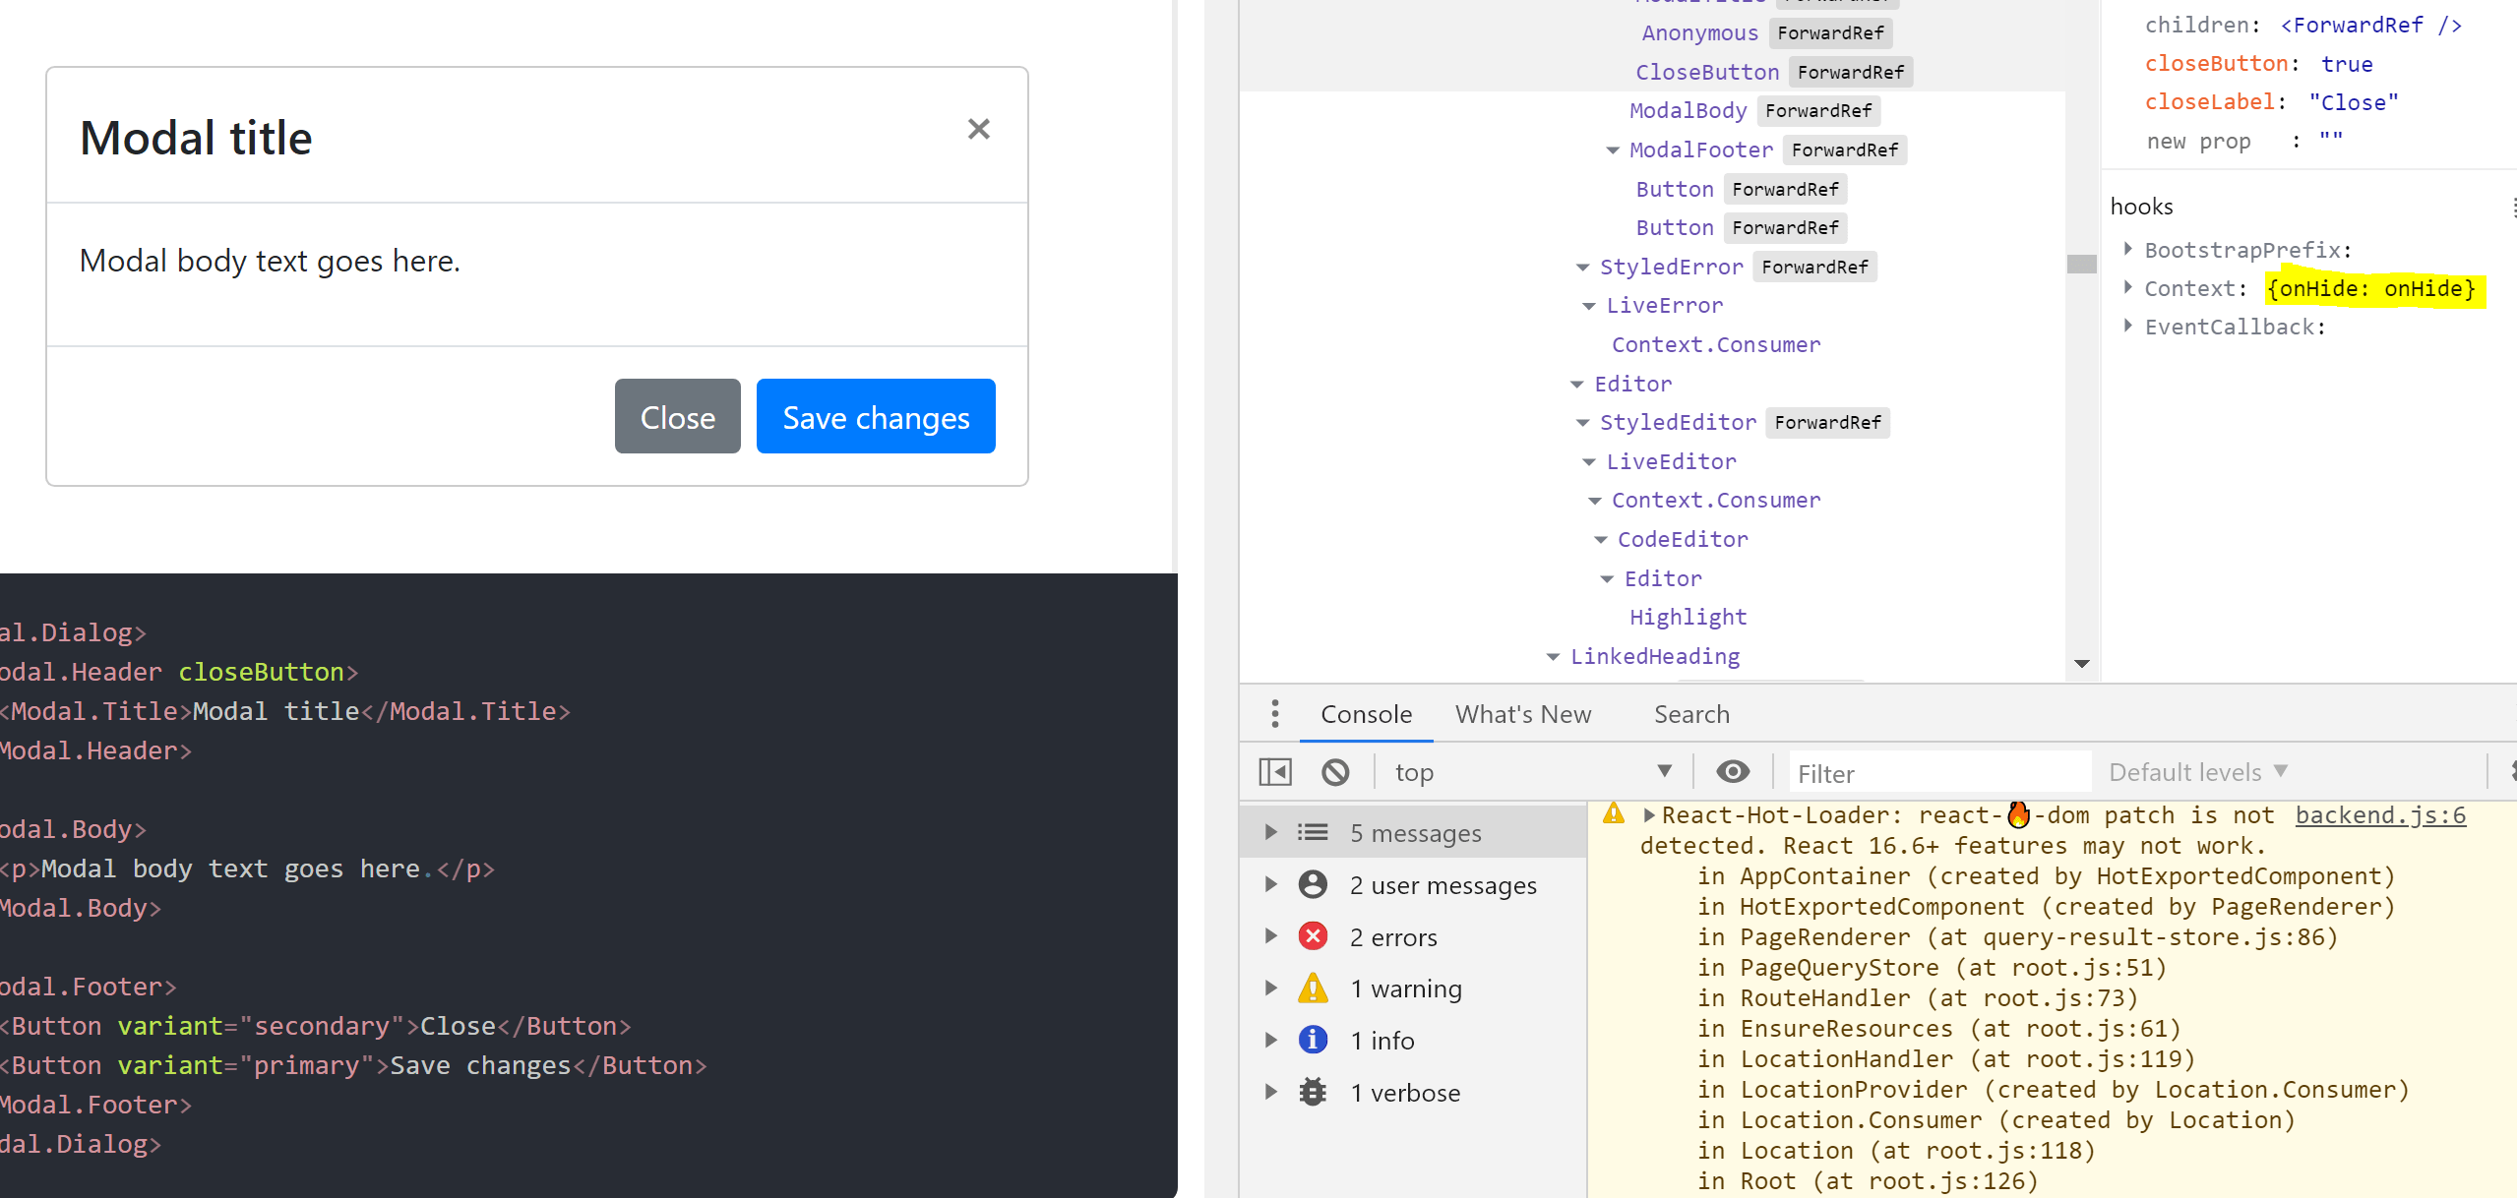Expand the BootstrapPrefix hook
The image size is (2517, 1198).
pos(2127,249)
